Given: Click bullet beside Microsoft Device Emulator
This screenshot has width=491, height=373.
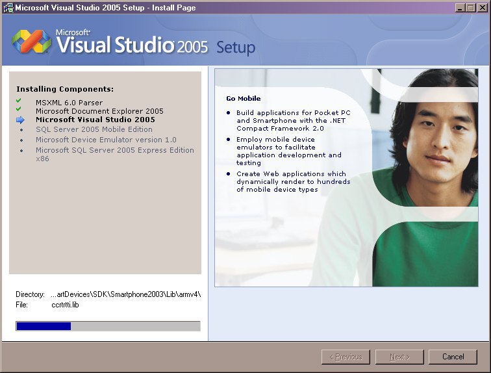Looking at the screenshot, I should click(x=21, y=140).
